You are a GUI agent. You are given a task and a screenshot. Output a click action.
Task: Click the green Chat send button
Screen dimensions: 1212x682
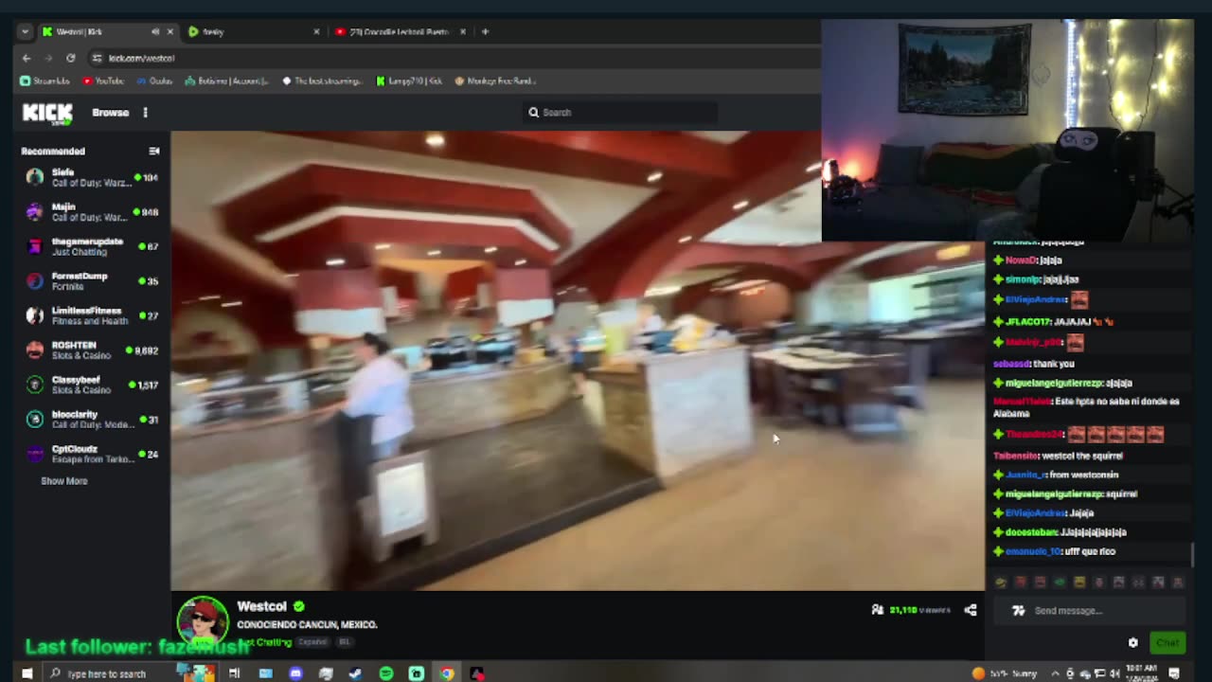1167,643
